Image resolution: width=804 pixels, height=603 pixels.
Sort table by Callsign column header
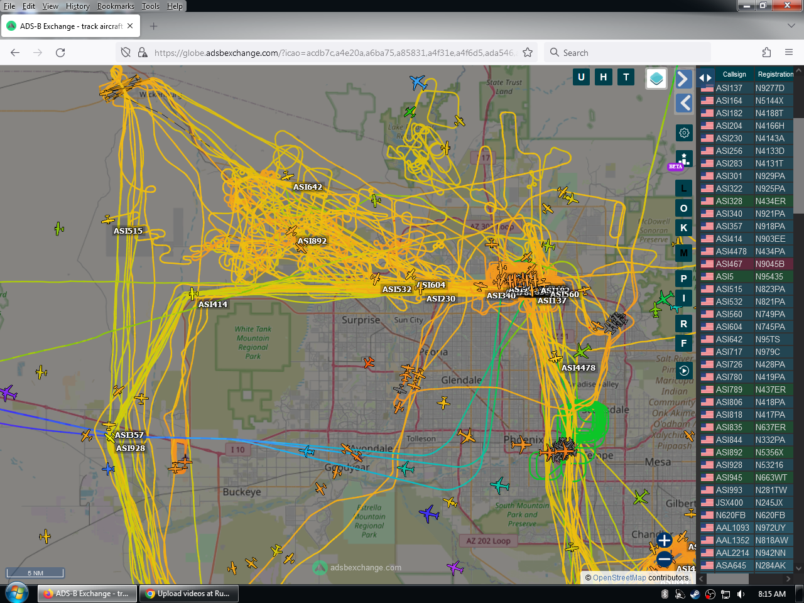734,74
